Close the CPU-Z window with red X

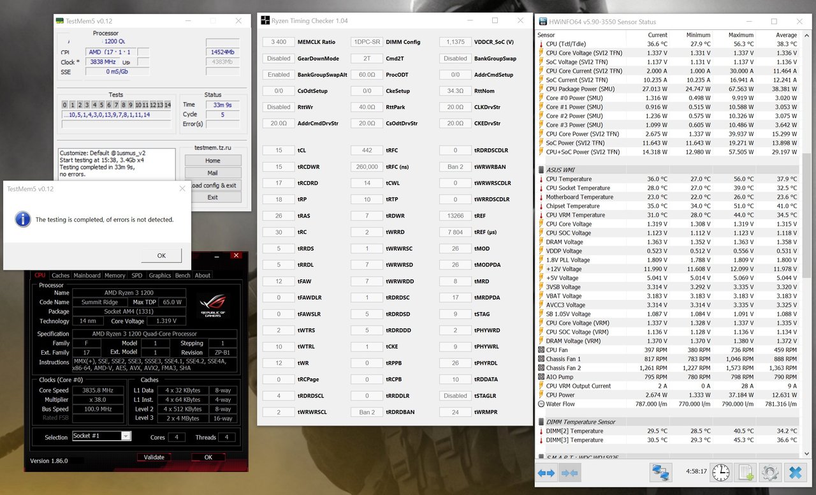(x=237, y=255)
